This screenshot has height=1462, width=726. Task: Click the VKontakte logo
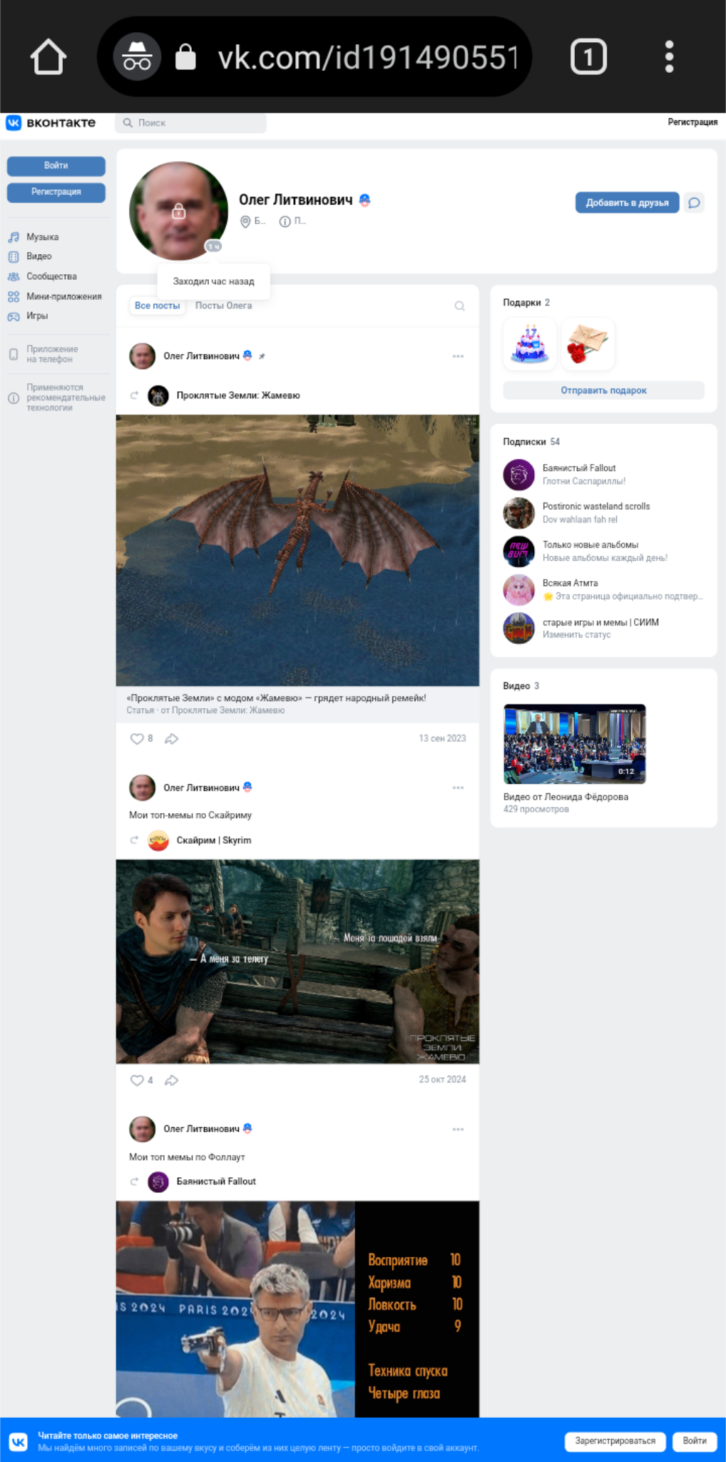(51, 123)
